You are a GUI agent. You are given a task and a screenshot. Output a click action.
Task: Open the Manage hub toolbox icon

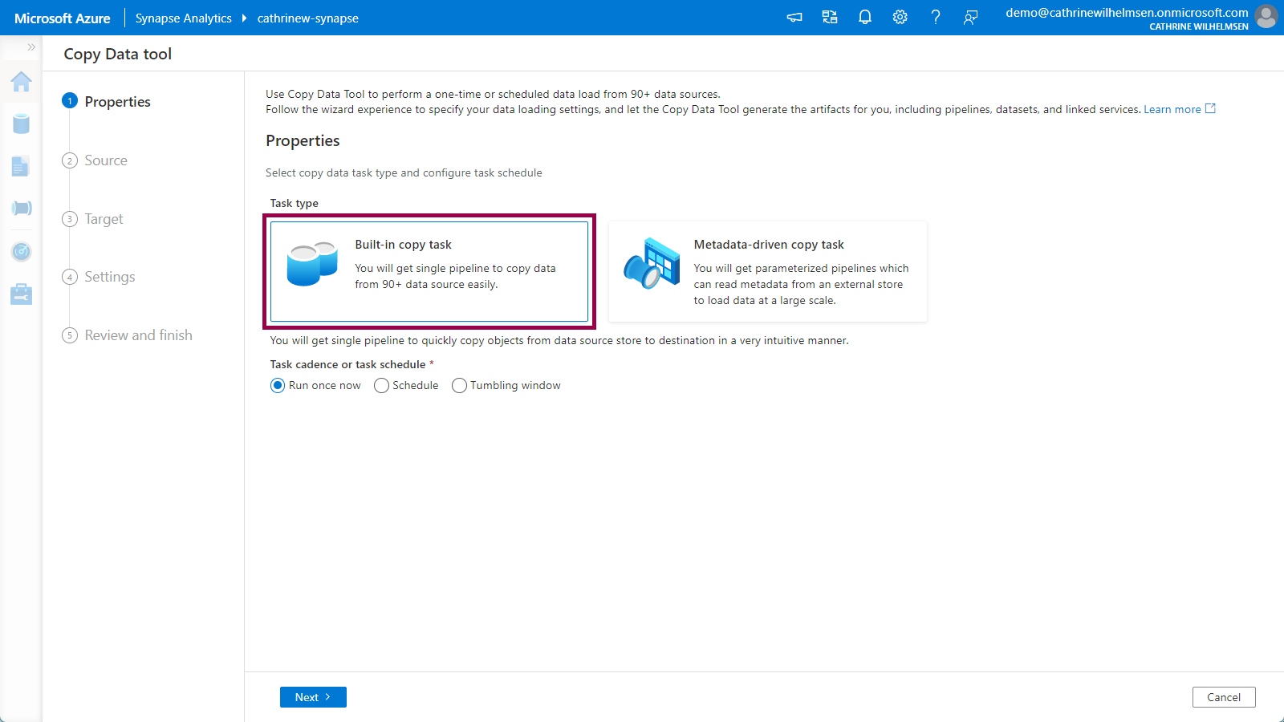click(x=22, y=294)
